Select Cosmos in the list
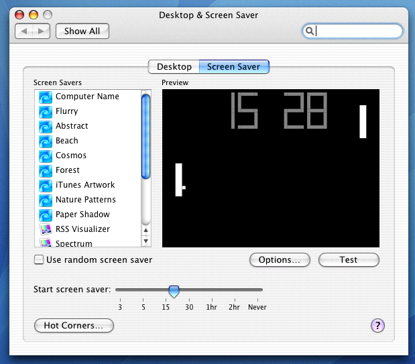 click(88, 156)
